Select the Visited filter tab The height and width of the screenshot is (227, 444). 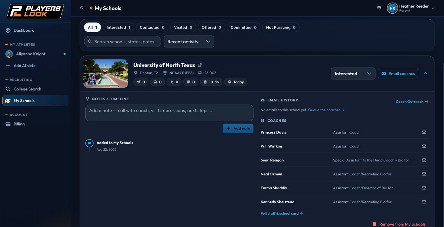click(183, 27)
